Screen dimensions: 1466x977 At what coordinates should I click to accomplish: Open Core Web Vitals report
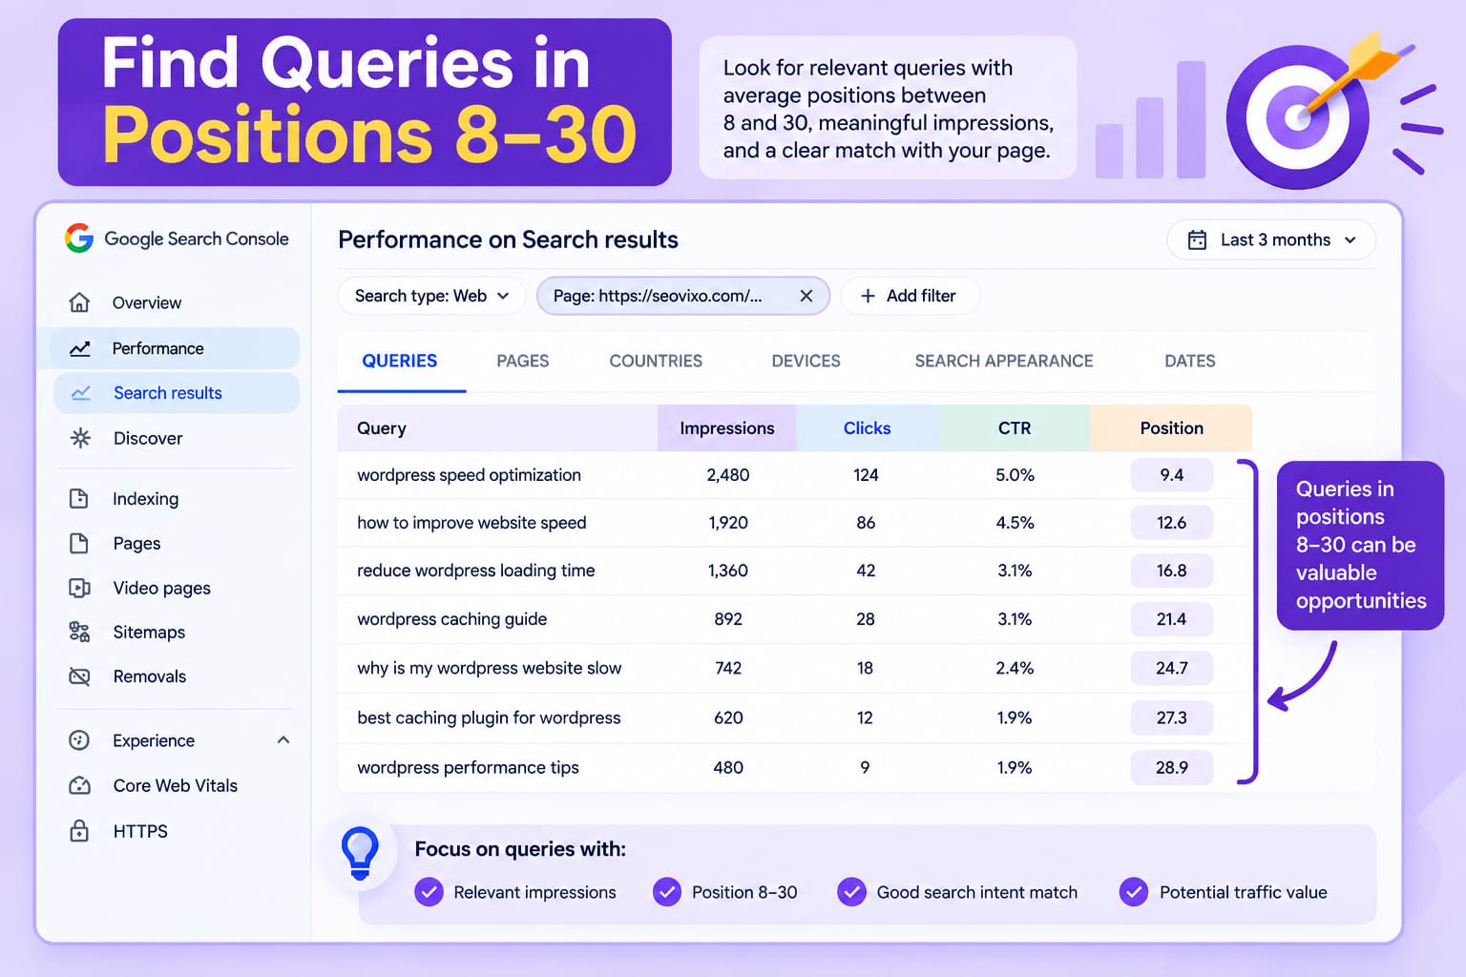tap(176, 785)
